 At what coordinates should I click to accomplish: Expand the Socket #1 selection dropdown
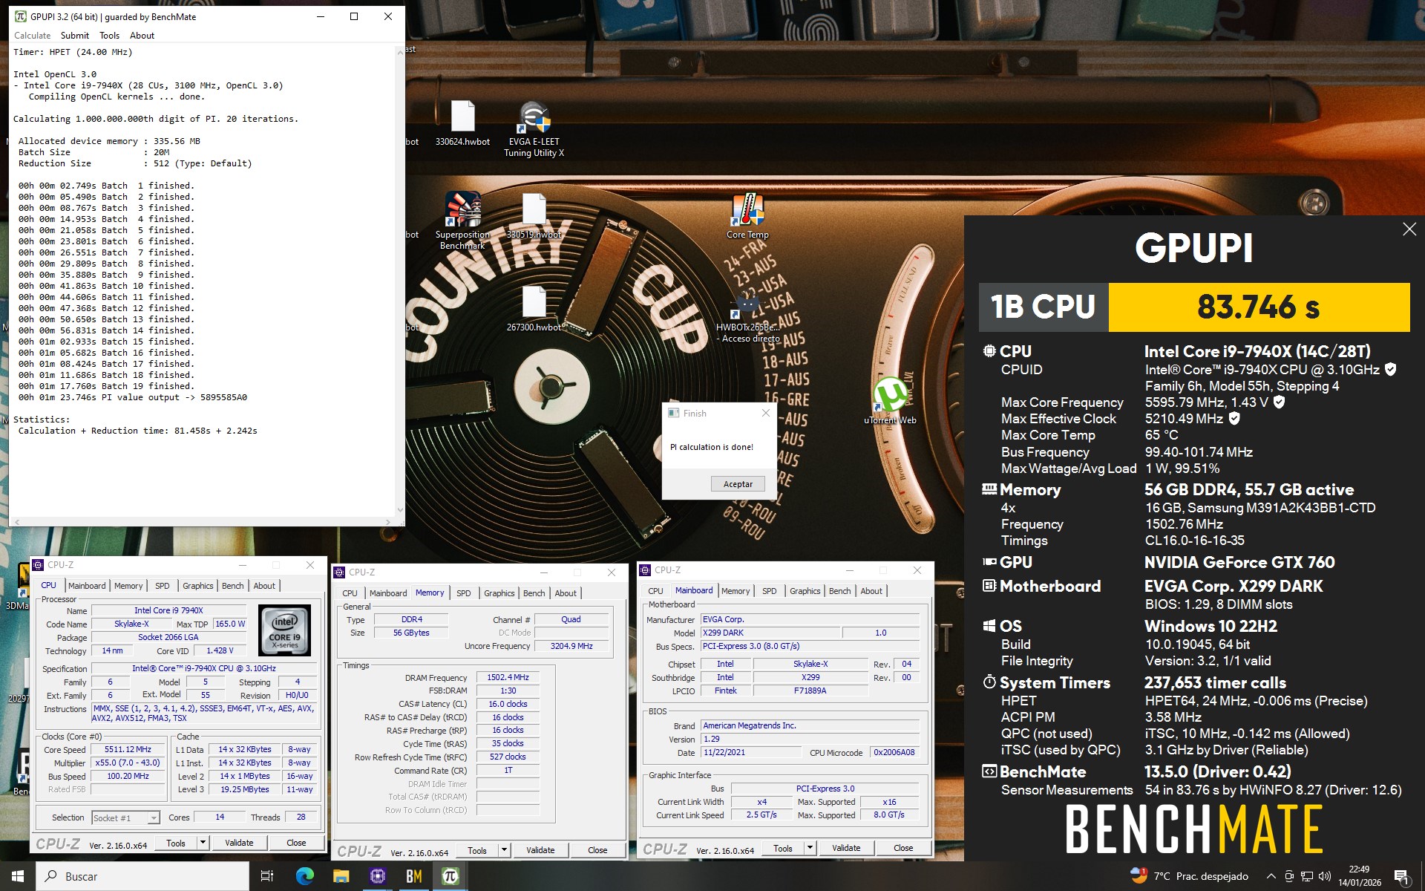click(x=154, y=818)
